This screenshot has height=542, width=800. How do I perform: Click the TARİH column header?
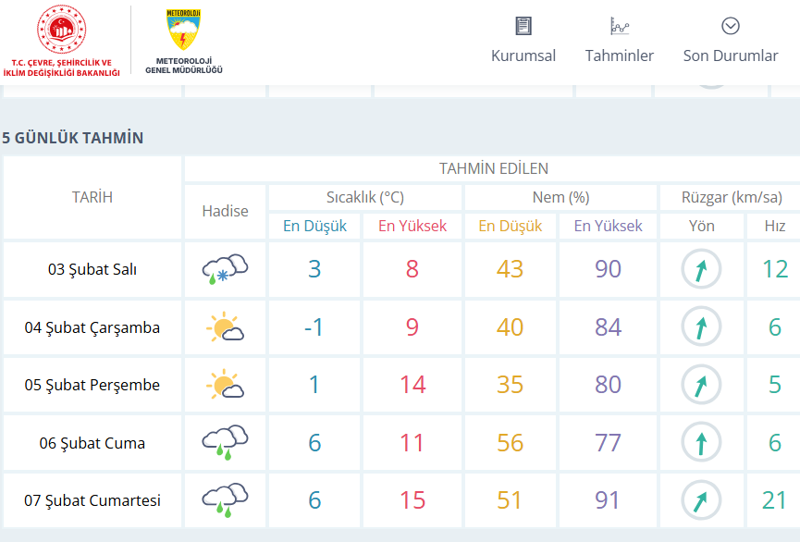tap(92, 197)
